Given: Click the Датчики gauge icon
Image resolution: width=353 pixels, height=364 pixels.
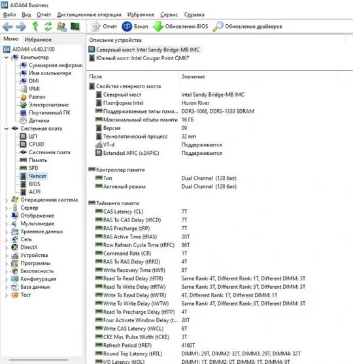Looking at the screenshot, I should [x=24, y=120].
